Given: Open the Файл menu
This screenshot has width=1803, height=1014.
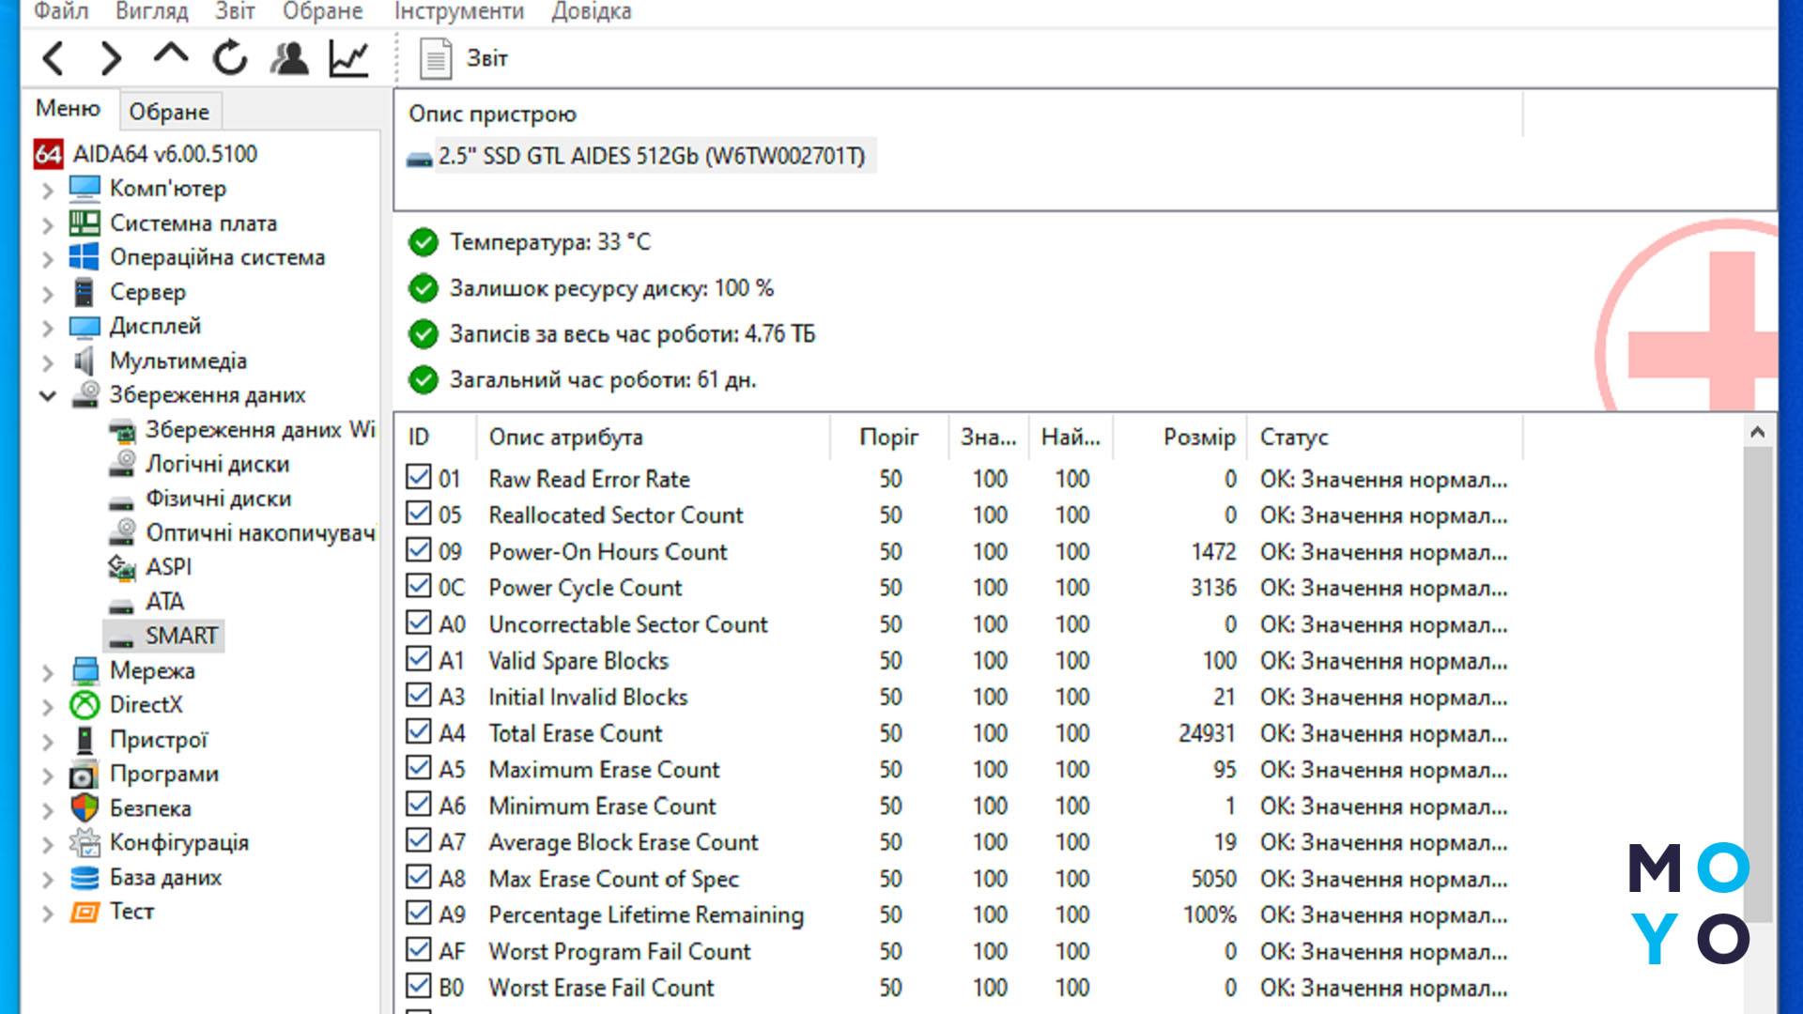Looking at the screenshot, I should coord(61,12).
